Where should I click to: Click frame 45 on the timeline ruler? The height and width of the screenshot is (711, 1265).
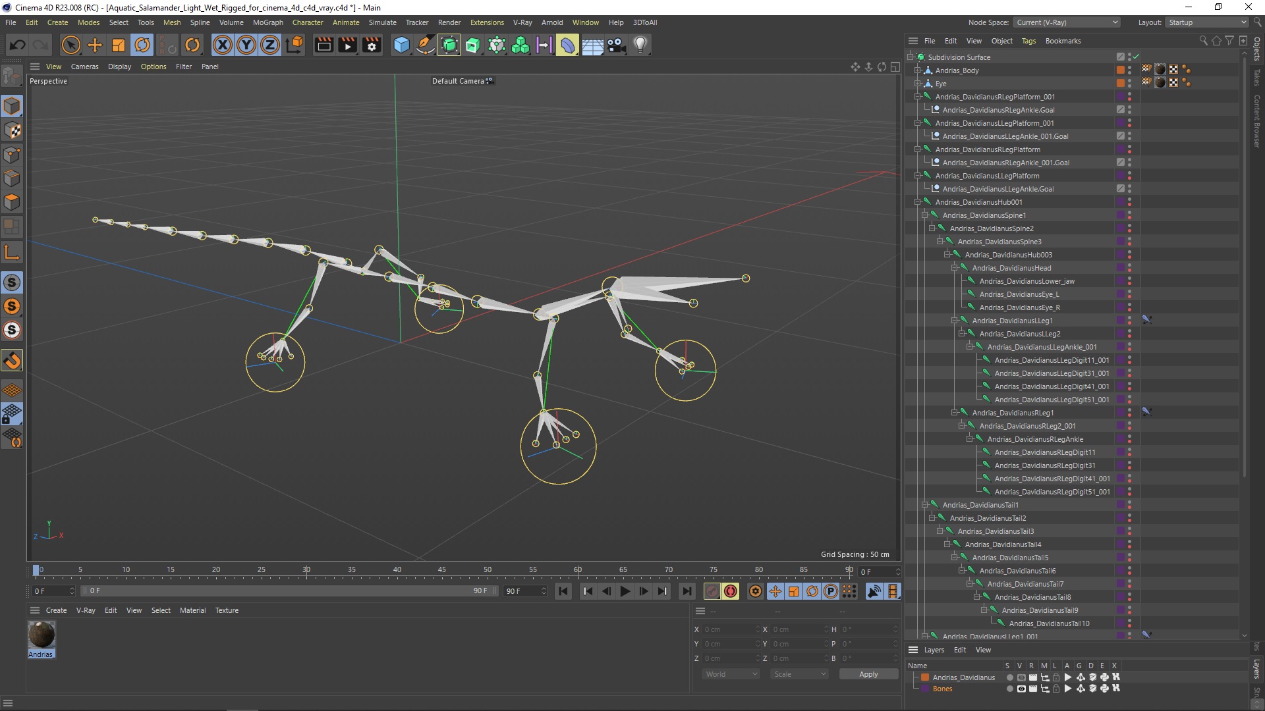(441, 570)
